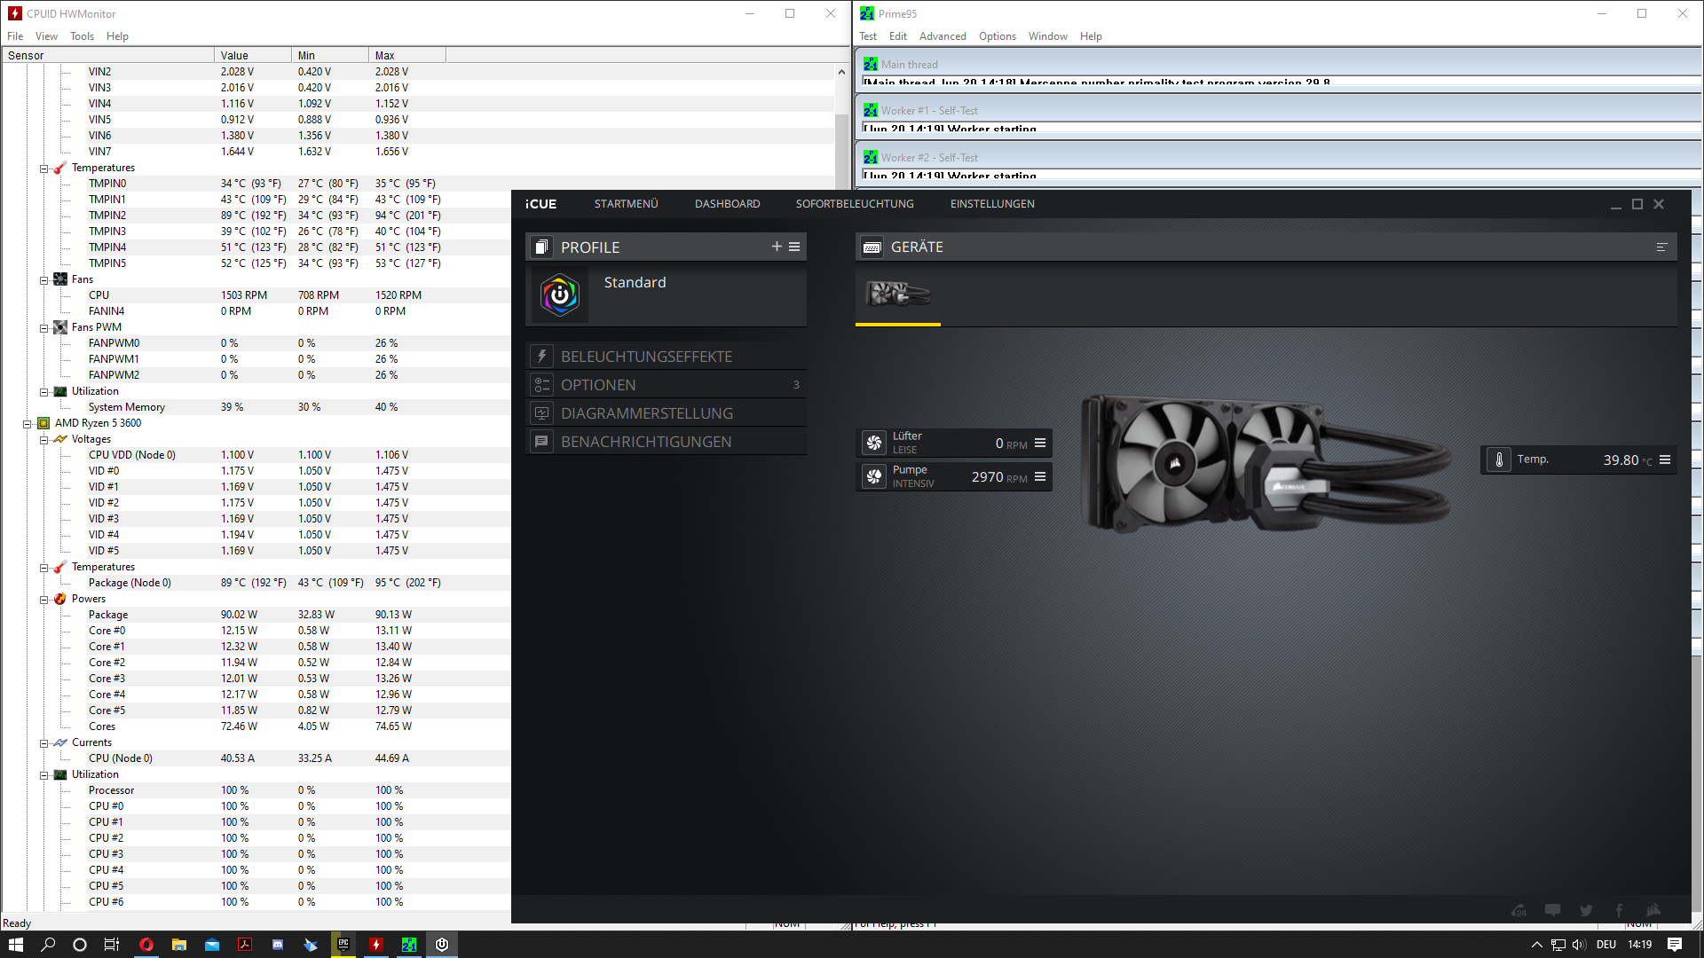Open the Einstellungen tab

click(x=991, y=204)
